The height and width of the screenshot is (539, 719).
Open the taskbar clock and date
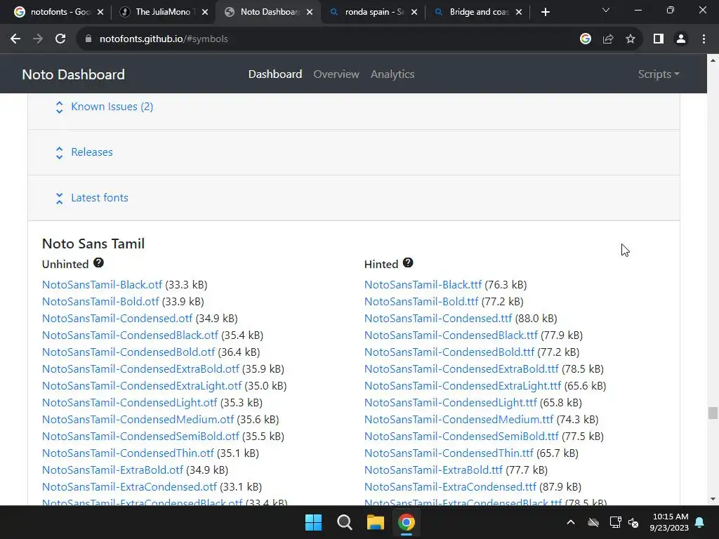click(x=669, y=522)
